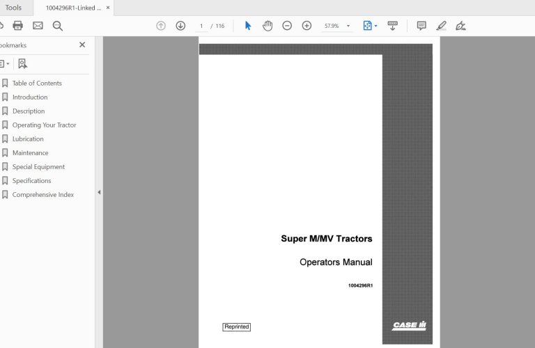
Task: Go to the Specifications bookmark
Action: point(32,181)
